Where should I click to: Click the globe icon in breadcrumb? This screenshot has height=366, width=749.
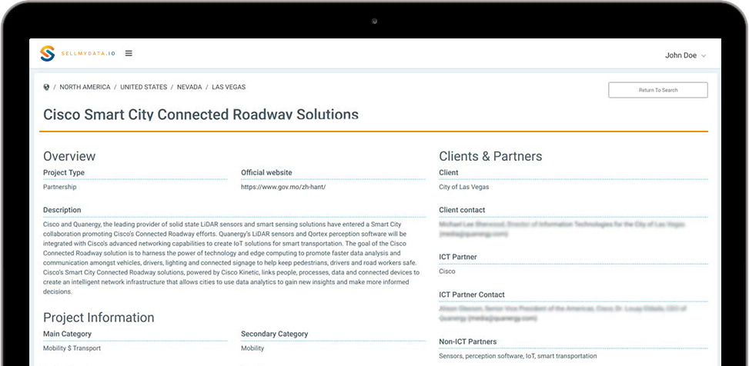(46, 88)
